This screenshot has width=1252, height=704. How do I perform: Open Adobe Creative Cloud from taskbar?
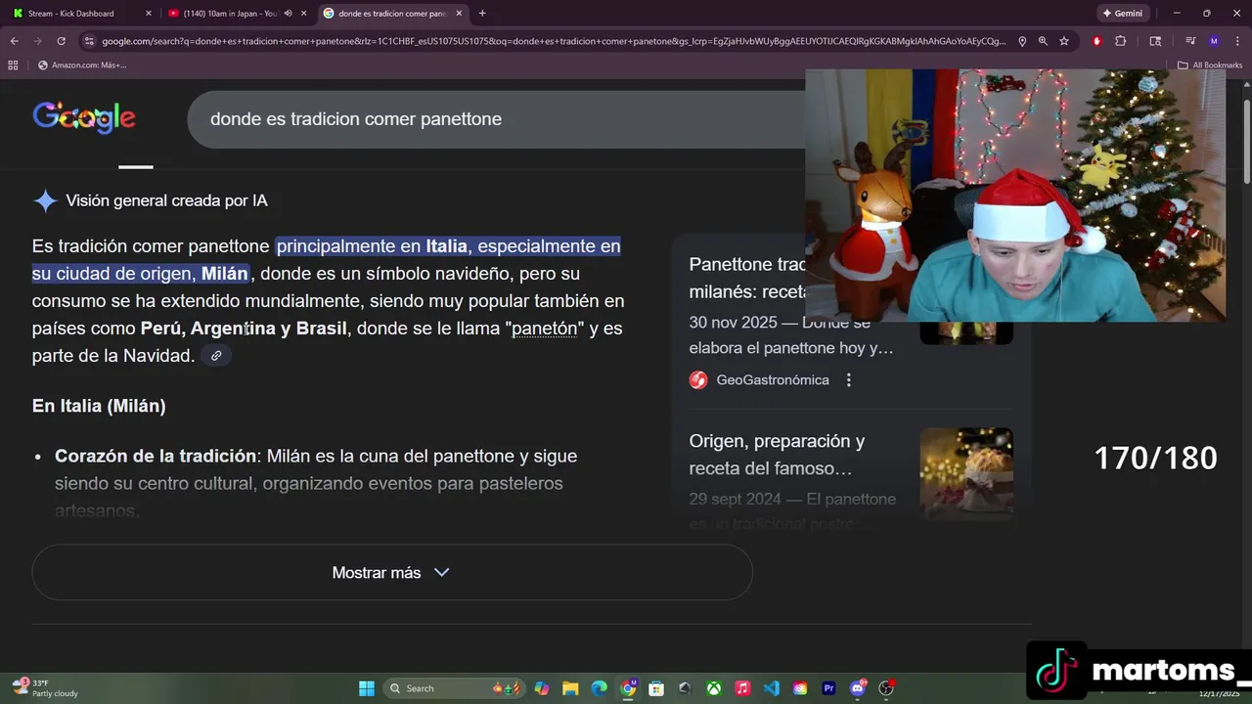coord(800,688)
